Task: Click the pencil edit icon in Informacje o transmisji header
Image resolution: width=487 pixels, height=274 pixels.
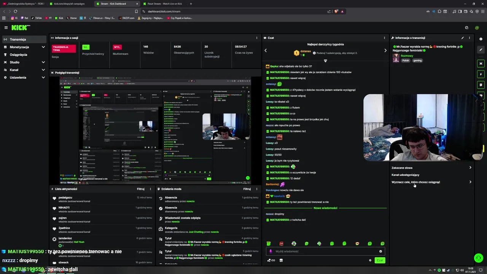Action: pos(463,38)
